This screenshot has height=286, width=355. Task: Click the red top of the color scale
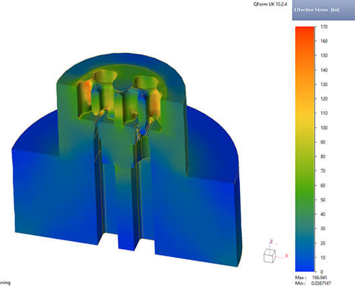click(x=305, y=30)
